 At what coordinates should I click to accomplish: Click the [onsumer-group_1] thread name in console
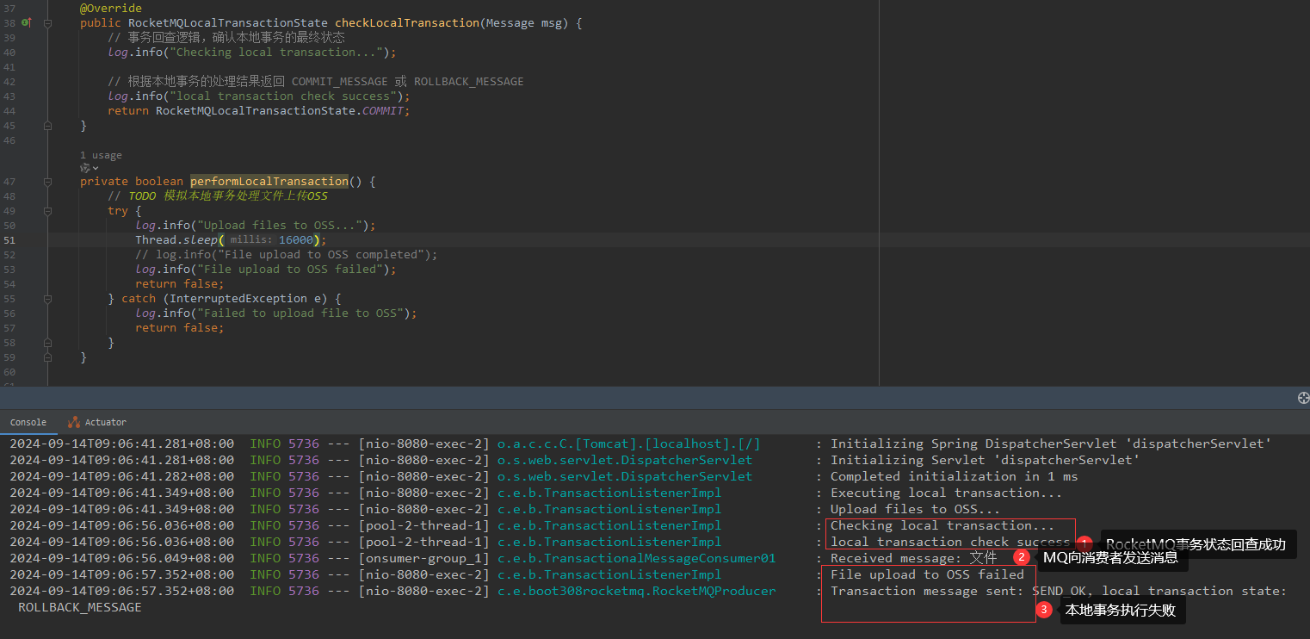coord(424,559)
